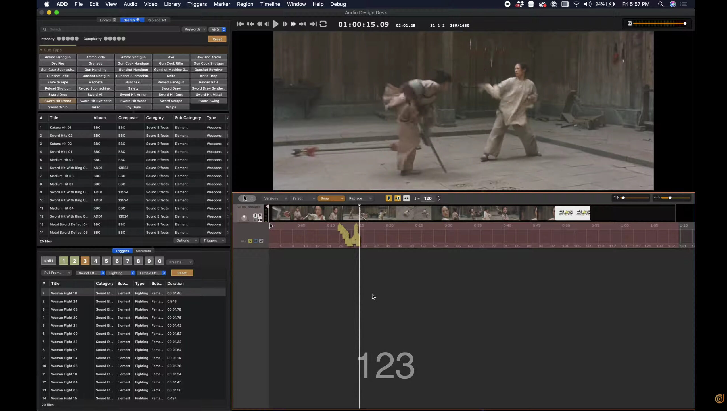Open the Triggers dropdown below results
727x411 pixels.
(214, 240)
